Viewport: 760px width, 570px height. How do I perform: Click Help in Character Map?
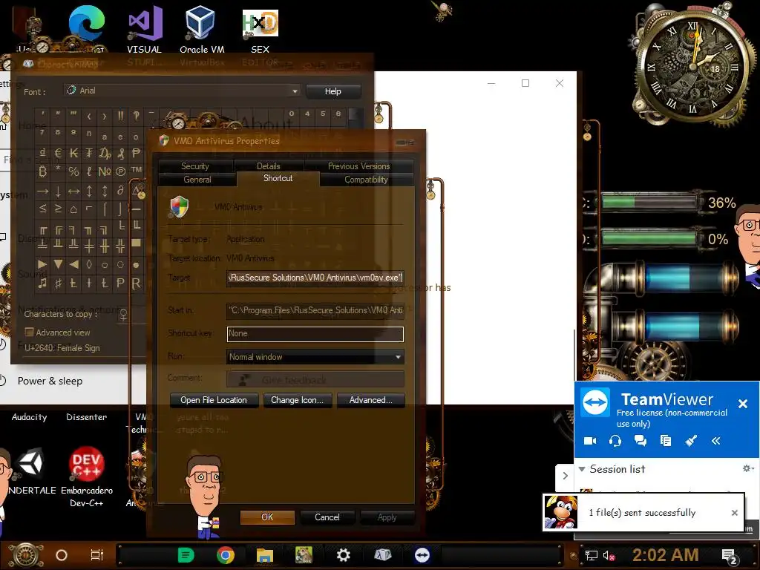(x=333, y=91)
